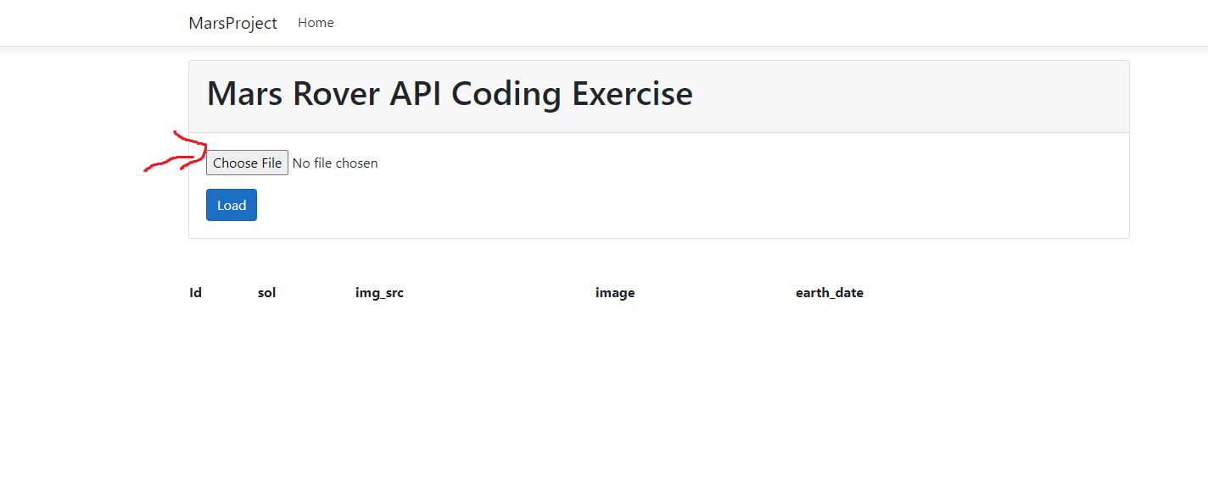Click the 'No file chosen' label

(335, 163)
